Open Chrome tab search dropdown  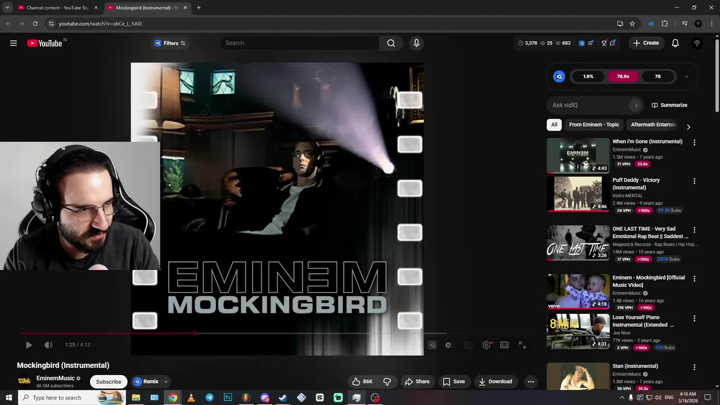(7, 8)
